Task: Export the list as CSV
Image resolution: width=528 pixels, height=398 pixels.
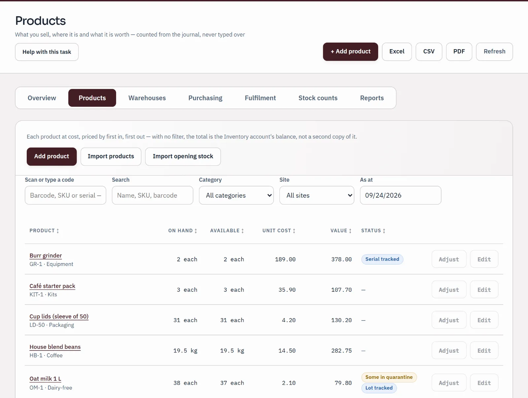Action: (429, 51)
